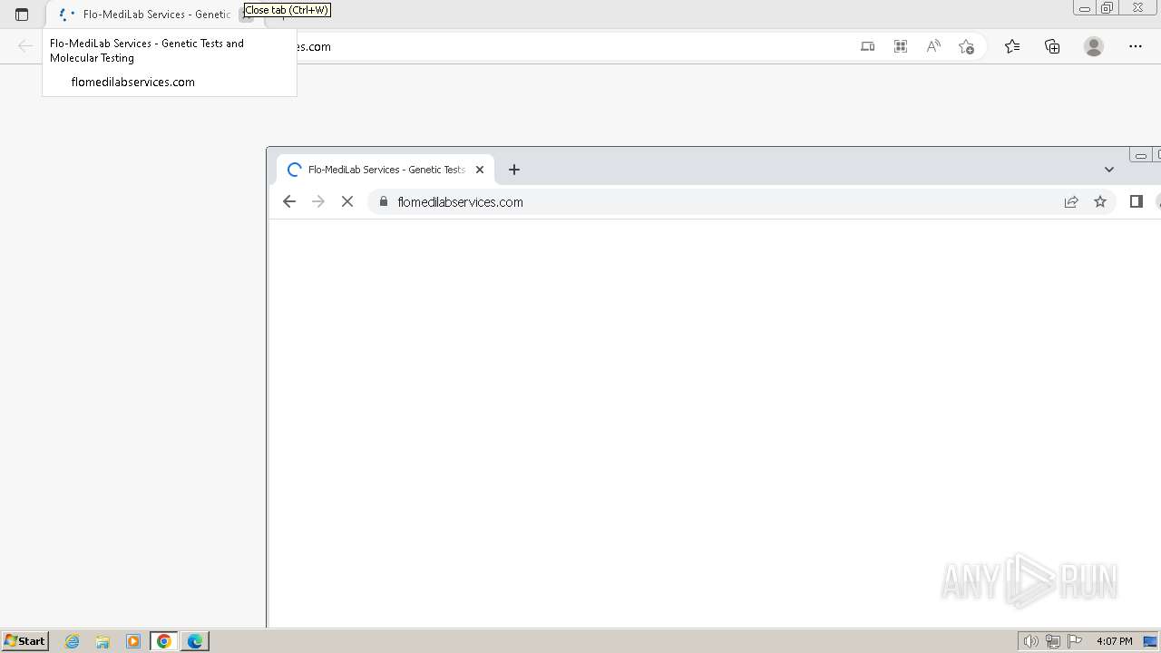Toggle Chrome side panel
This screenshot has height=653, width=1161.
coord(1136,201)
